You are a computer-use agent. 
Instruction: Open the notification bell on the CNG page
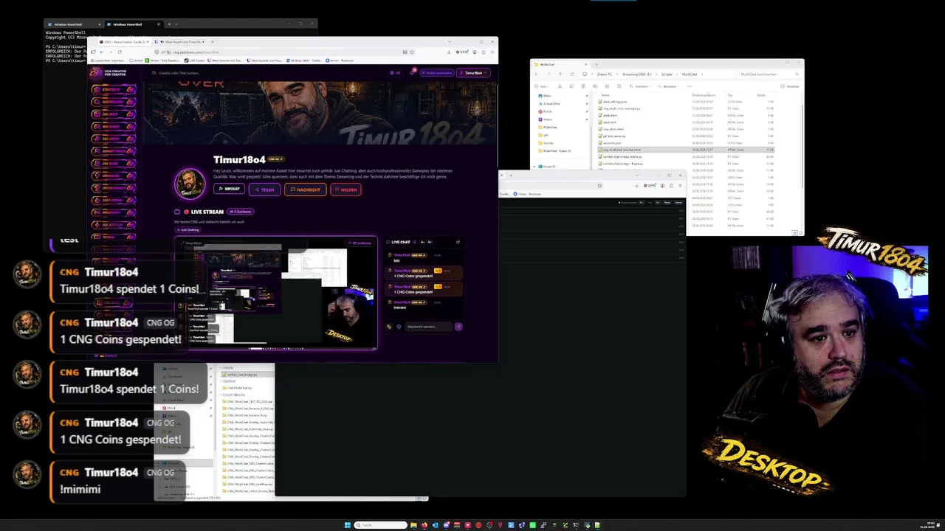tap(412, 72)
